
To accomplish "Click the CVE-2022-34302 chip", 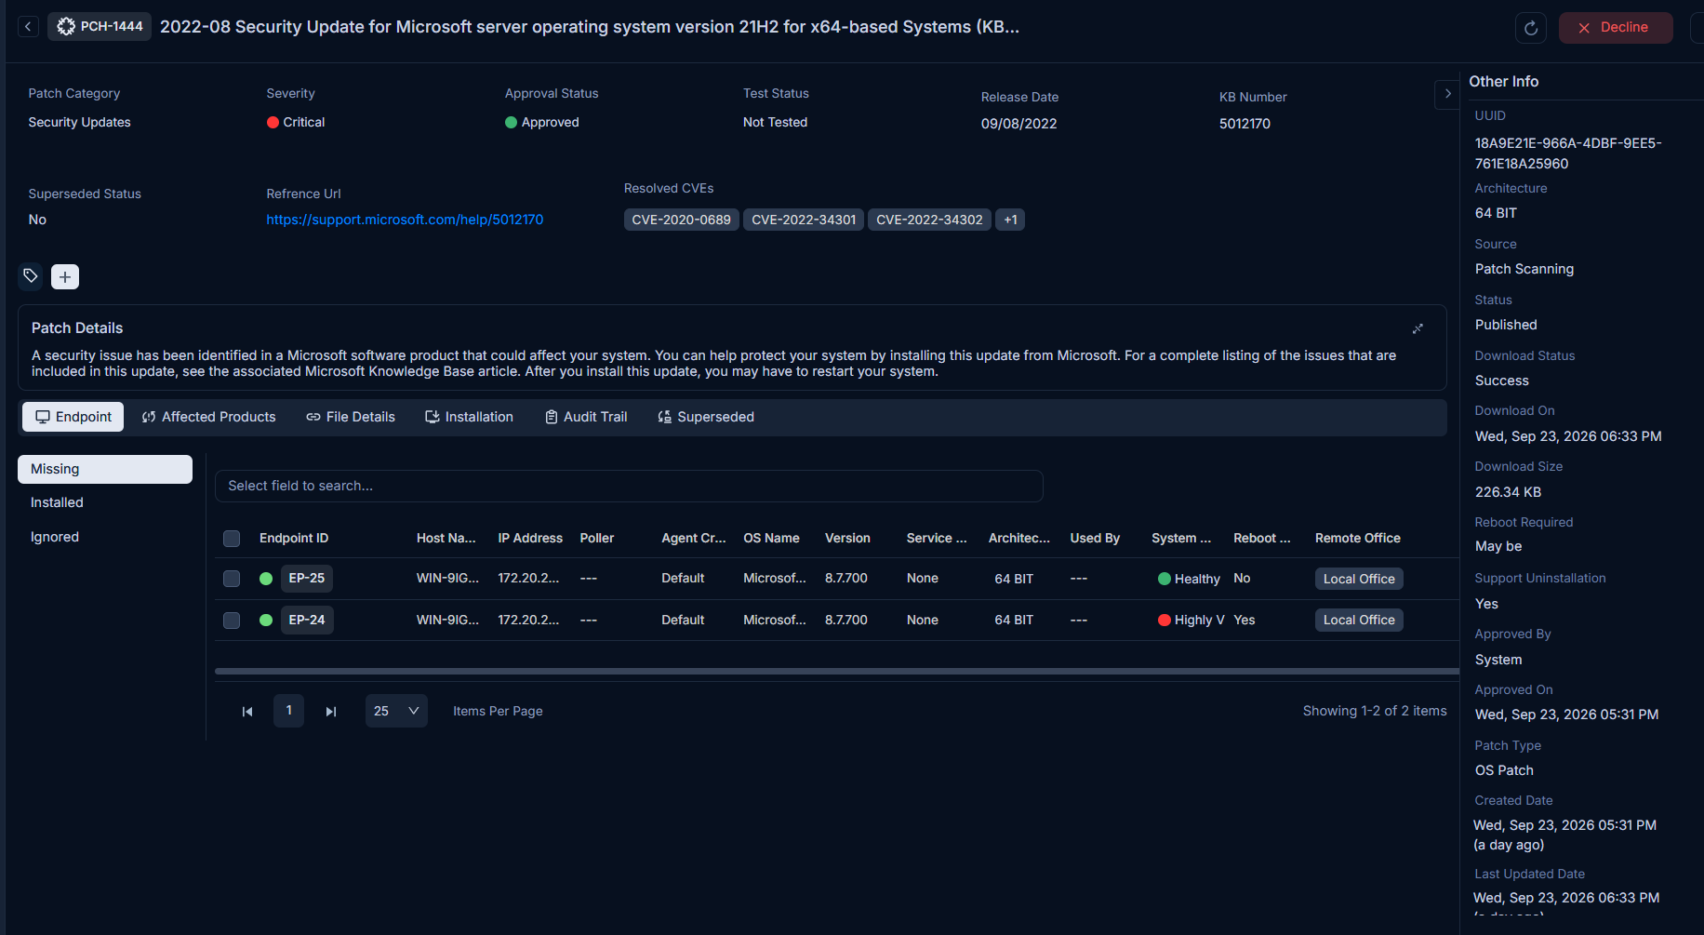I will (x=929, y=220).
